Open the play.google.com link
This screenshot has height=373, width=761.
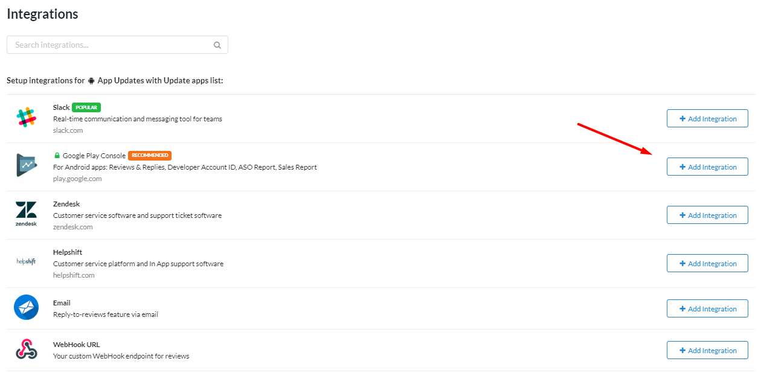point(77,179)
